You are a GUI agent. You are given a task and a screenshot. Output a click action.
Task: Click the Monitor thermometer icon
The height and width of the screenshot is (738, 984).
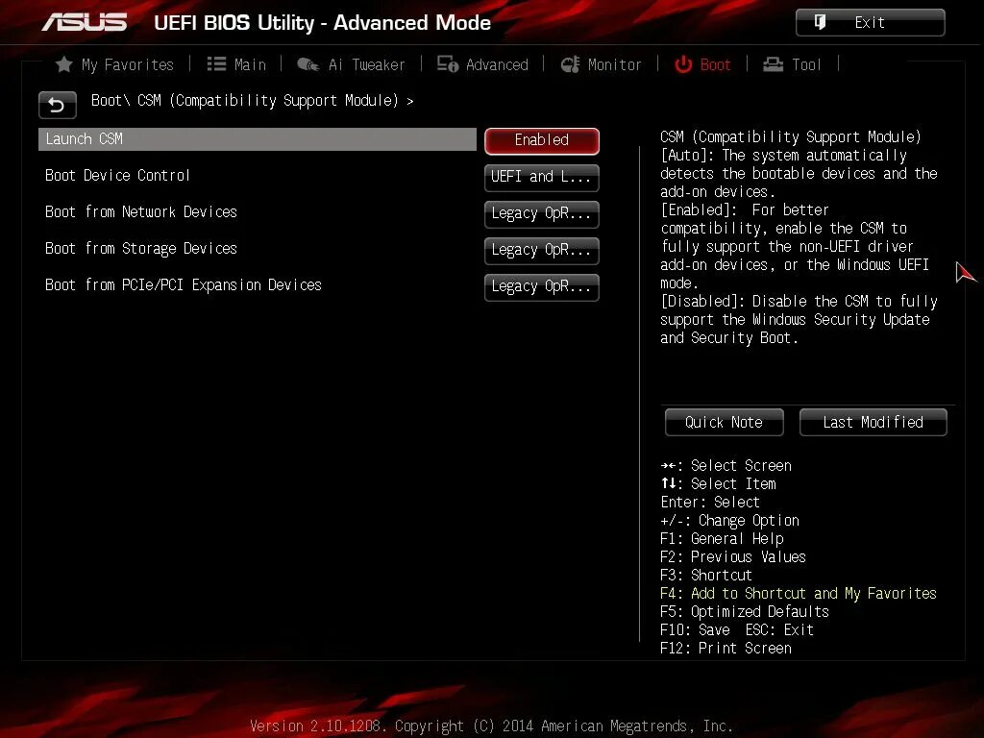pyautogui.click(x=570, y=64)
